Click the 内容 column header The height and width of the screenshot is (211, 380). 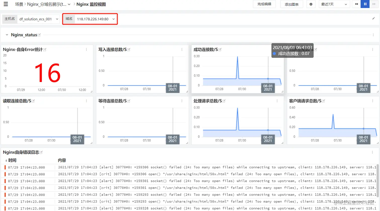point(62,160)
